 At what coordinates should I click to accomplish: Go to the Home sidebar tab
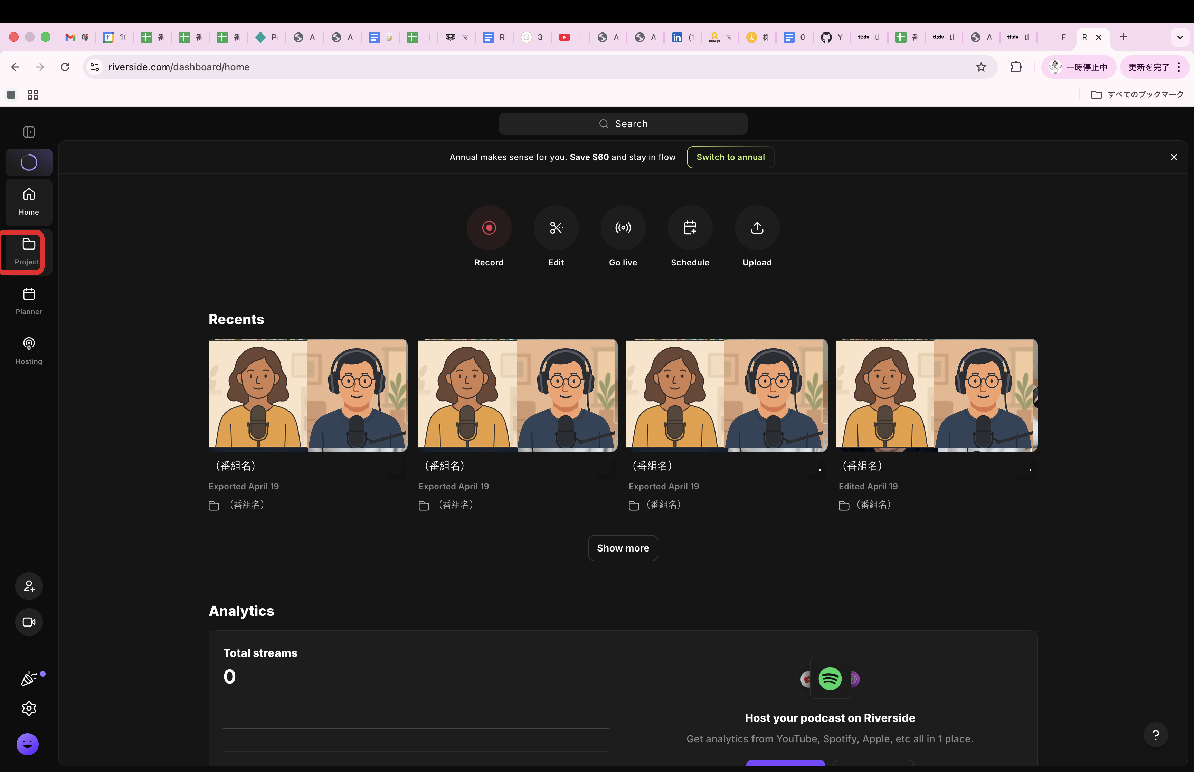point(29,202)
